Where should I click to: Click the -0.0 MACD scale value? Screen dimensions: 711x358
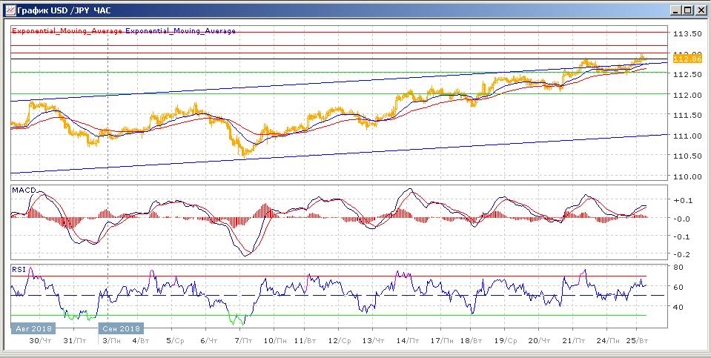pyautogui.click(x=683, y=218)
